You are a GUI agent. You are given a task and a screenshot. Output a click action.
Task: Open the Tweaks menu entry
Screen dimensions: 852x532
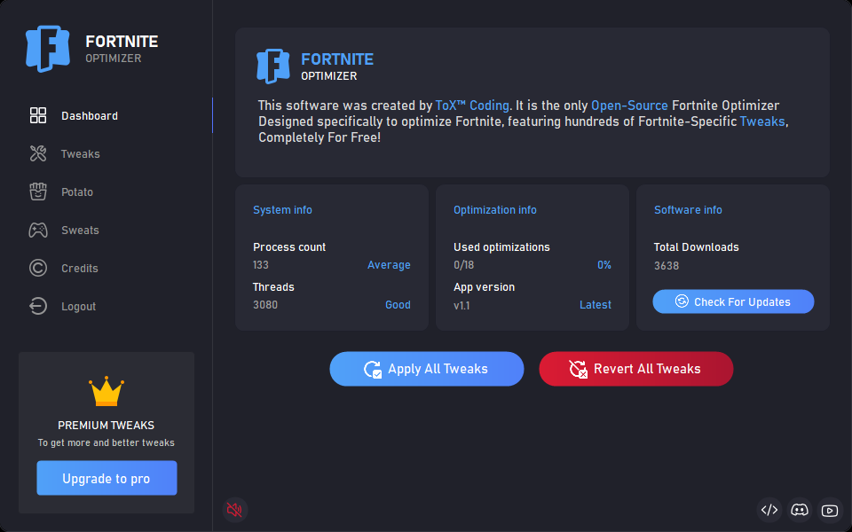[80, 153]
